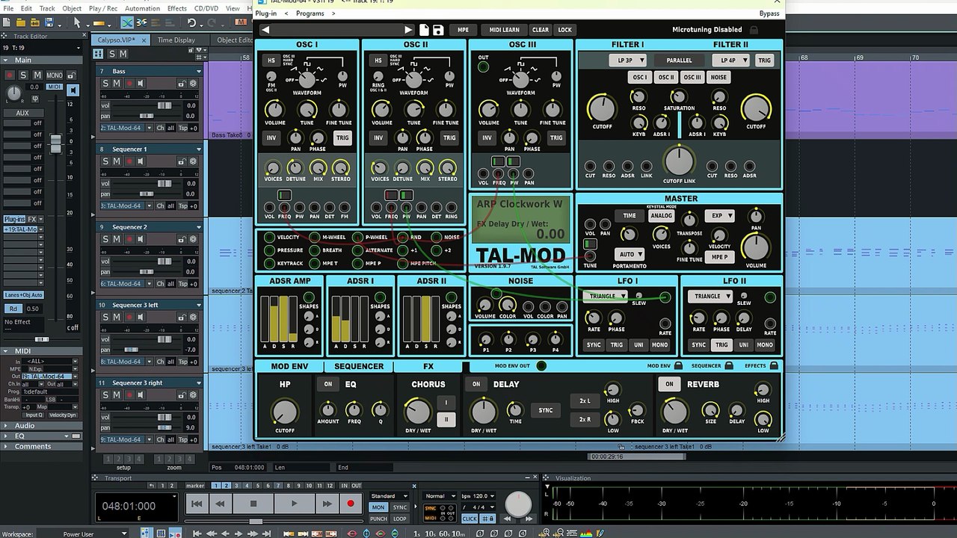The image size is (957, 538).
Task: Click the CLEAR button
Action: 540,30
